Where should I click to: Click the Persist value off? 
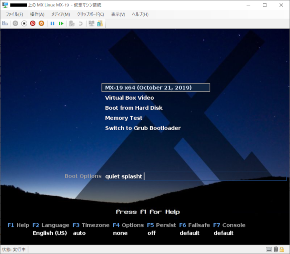coord(151,233)
